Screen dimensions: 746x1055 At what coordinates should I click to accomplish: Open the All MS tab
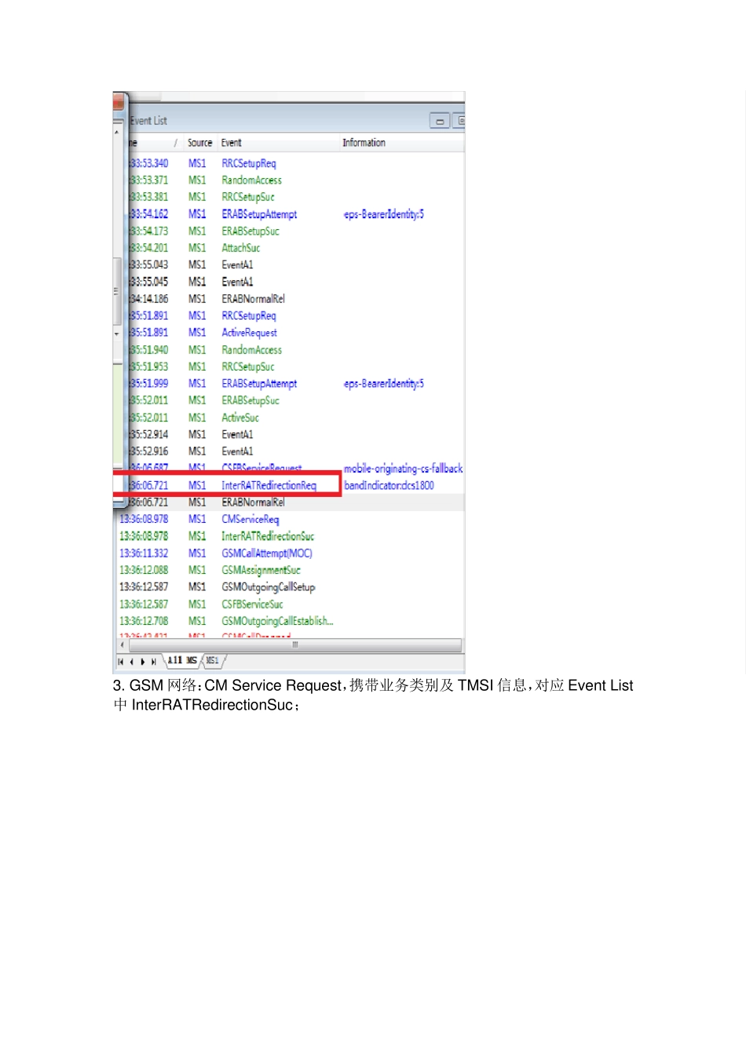182,661
